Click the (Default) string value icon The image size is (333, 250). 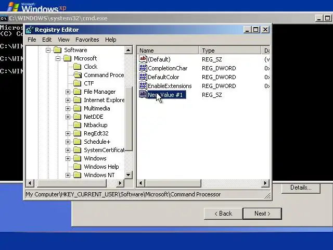click(143, 59)
